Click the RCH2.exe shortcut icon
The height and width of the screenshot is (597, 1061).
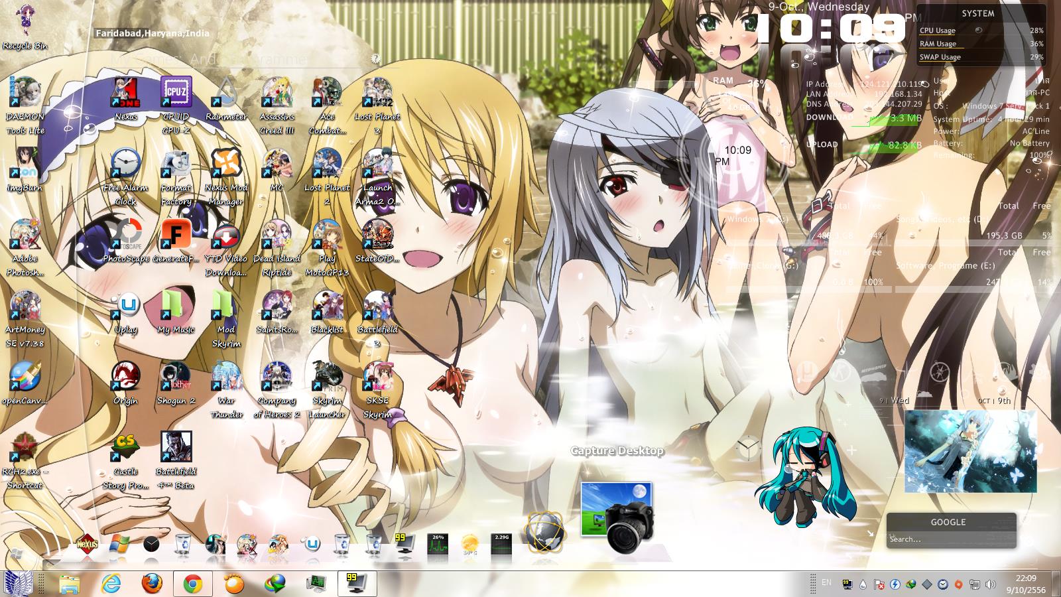tap(25, 461)
